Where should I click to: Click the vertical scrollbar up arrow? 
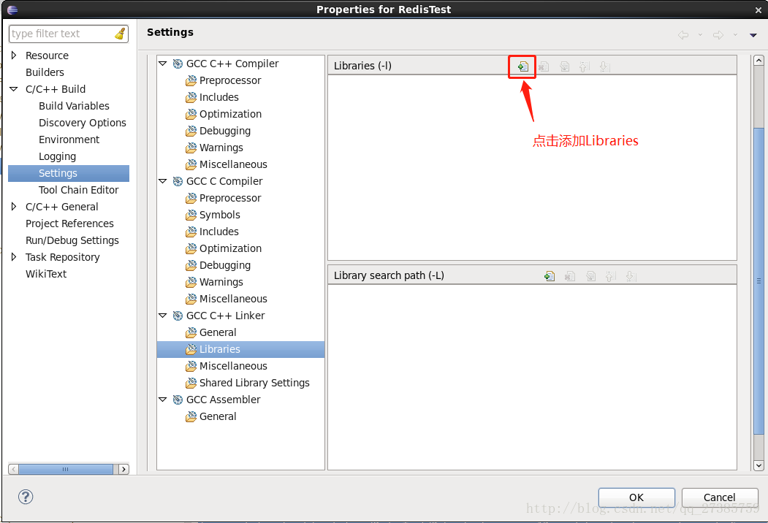[x=759, y=61]
